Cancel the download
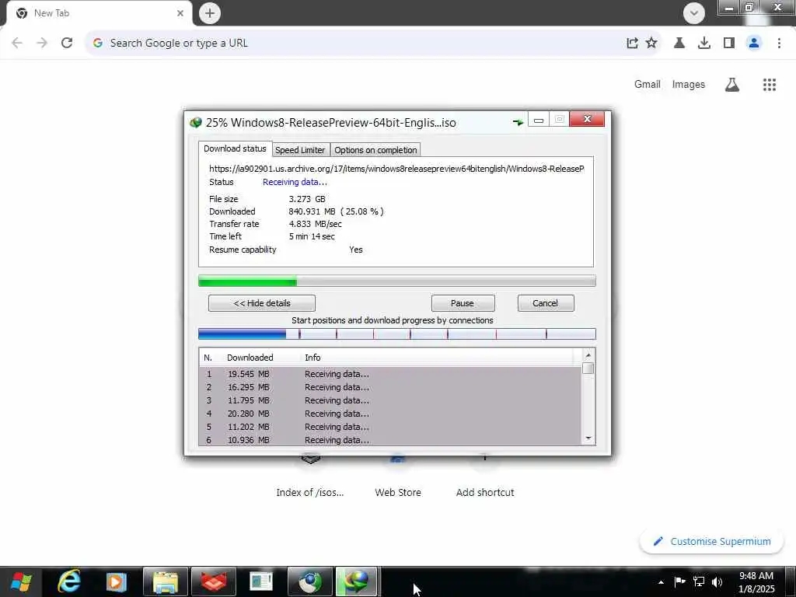 (x=546, y=303)
